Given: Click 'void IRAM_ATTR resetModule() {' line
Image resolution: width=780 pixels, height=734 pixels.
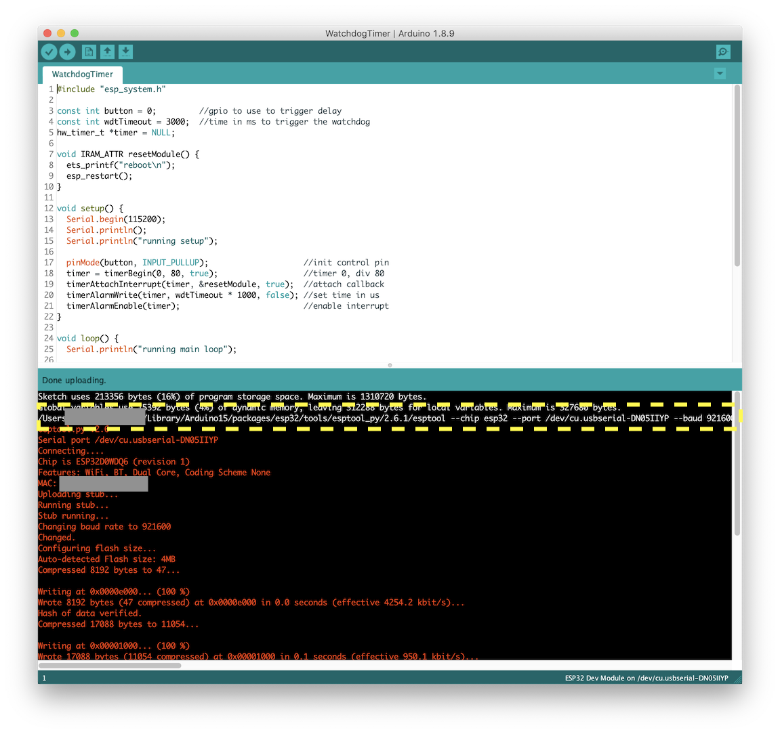Looking at the screenshot, I should point(128,154).
